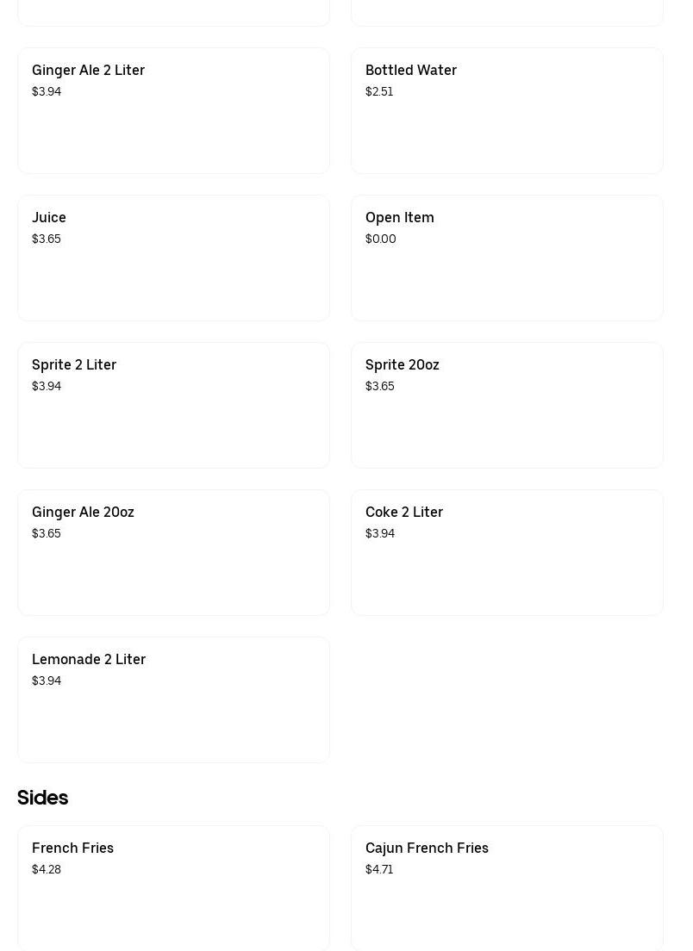The height and width of the screenshot is (951, 693).
Task: Open the Coke 2 Liter item
Action: click(507, 552)
